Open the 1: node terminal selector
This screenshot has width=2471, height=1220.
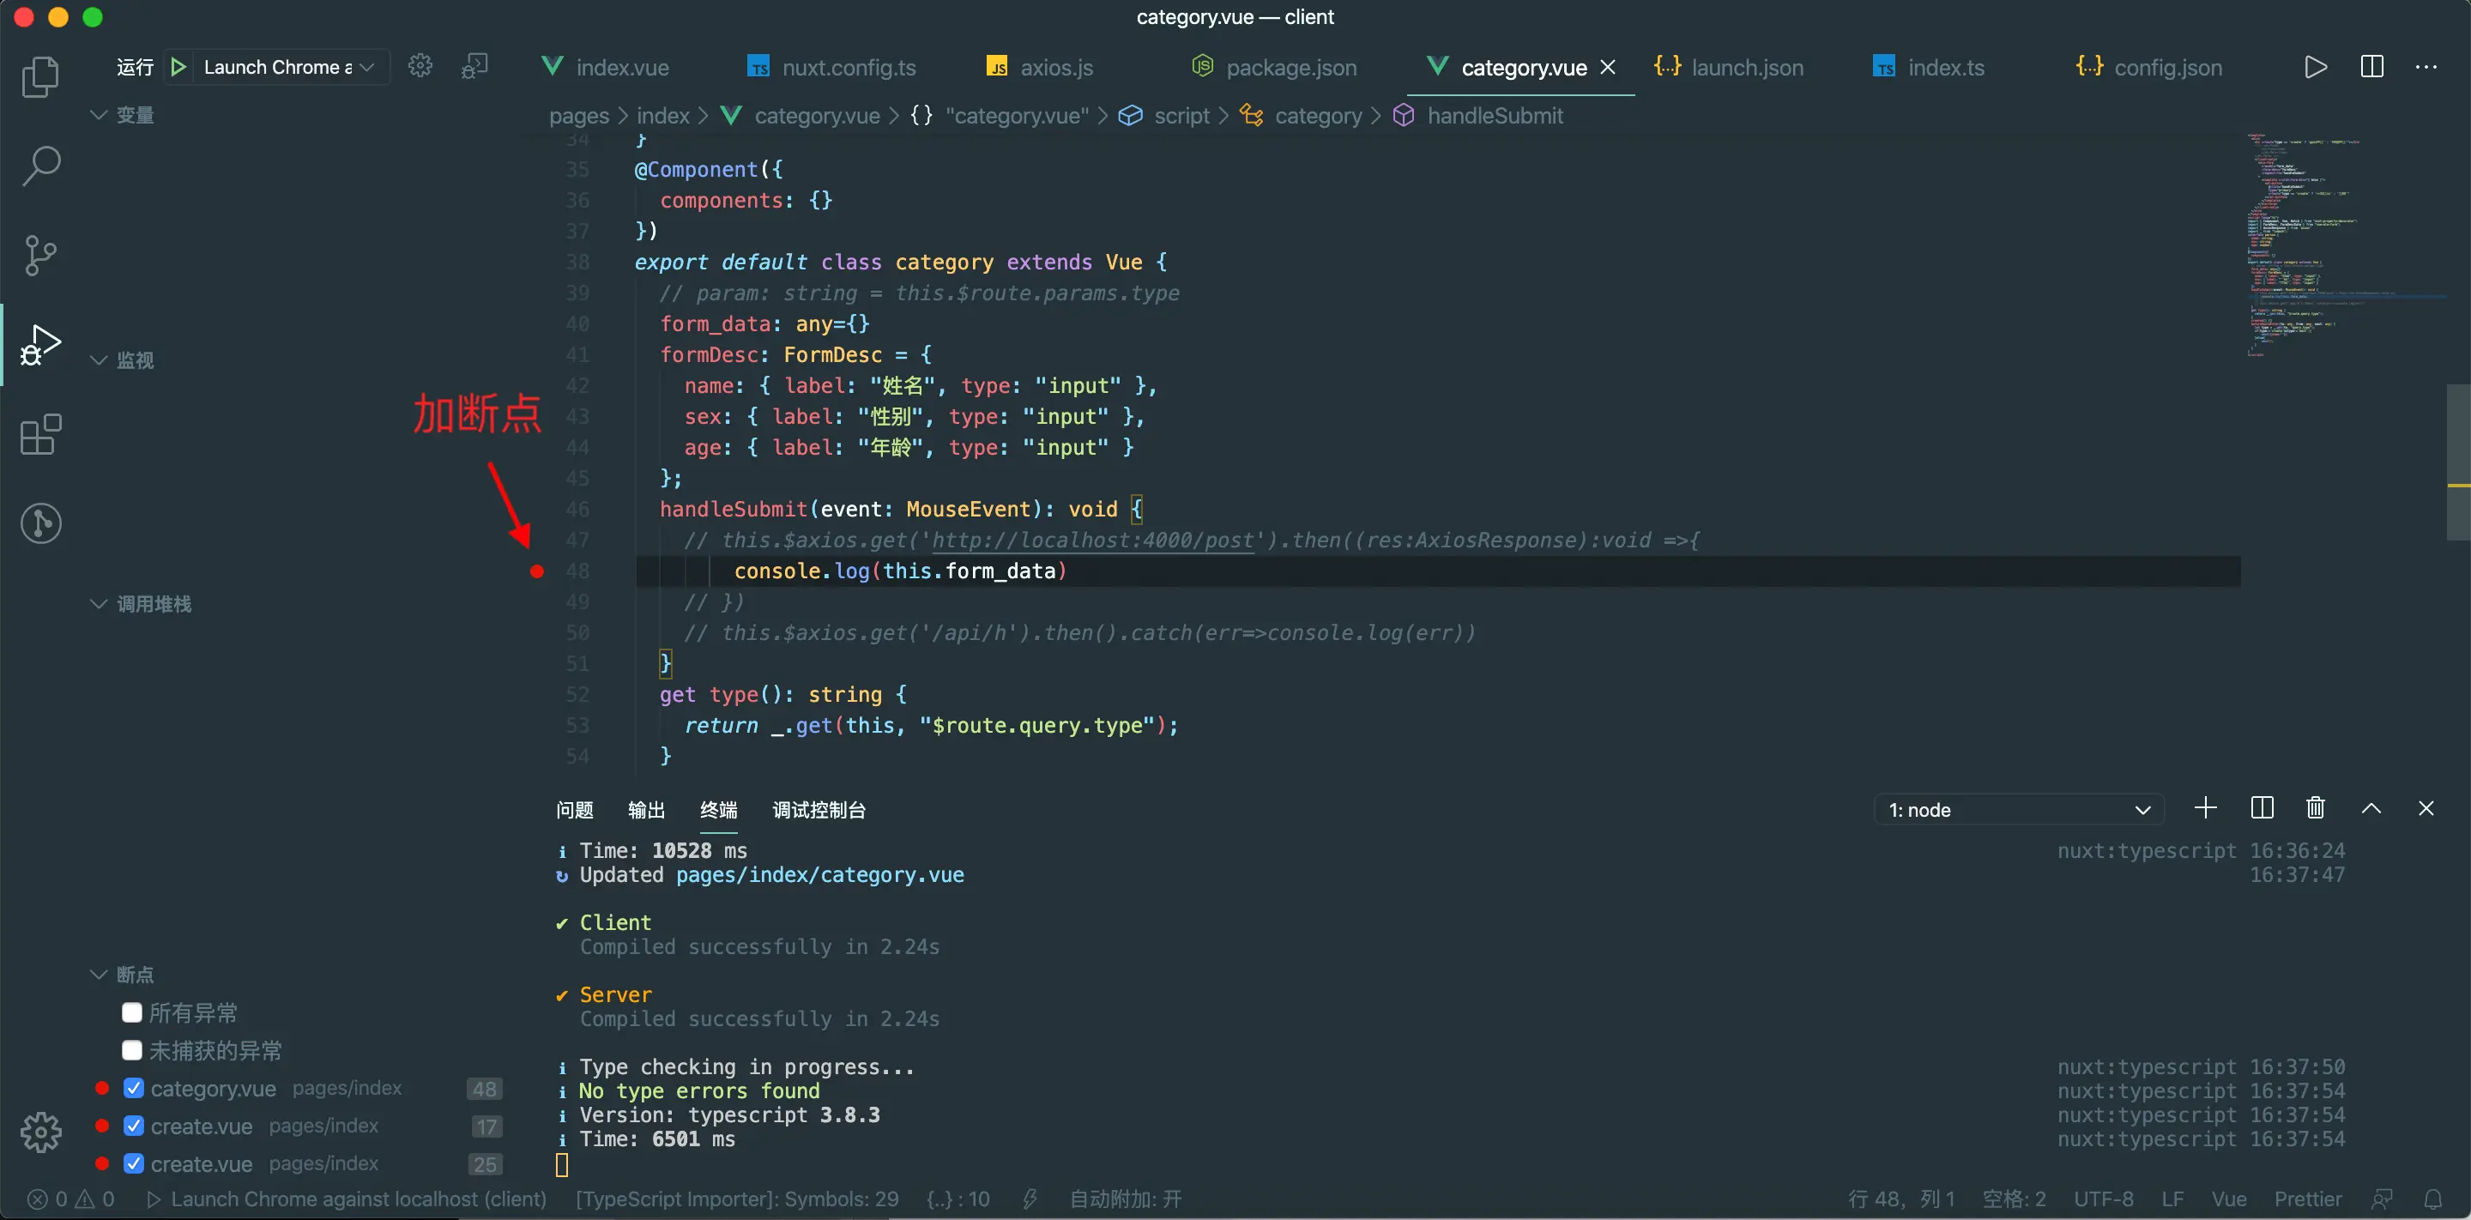[2018, 810]
